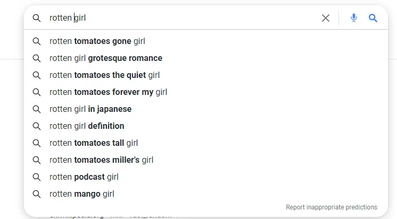Click magnifier icon beside 'grotesque romance' suggestion

(x=37, y=58)
